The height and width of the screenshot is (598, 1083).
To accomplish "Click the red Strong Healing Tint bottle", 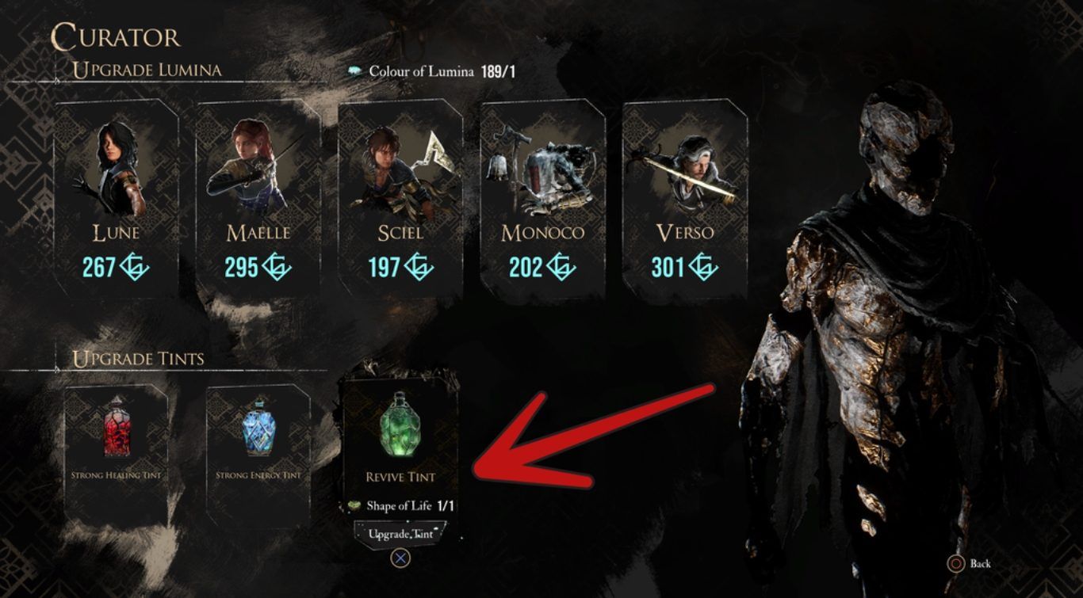I will 117,426.
